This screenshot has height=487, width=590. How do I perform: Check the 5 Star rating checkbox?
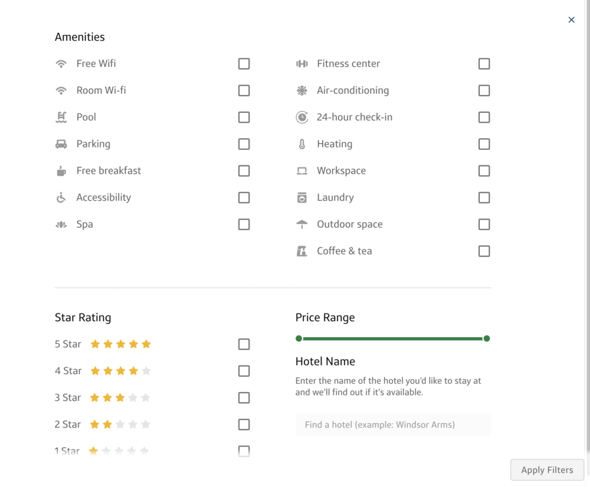(244, 343)
